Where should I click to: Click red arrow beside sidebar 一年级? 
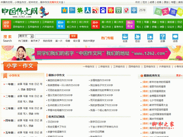point(4,84)
